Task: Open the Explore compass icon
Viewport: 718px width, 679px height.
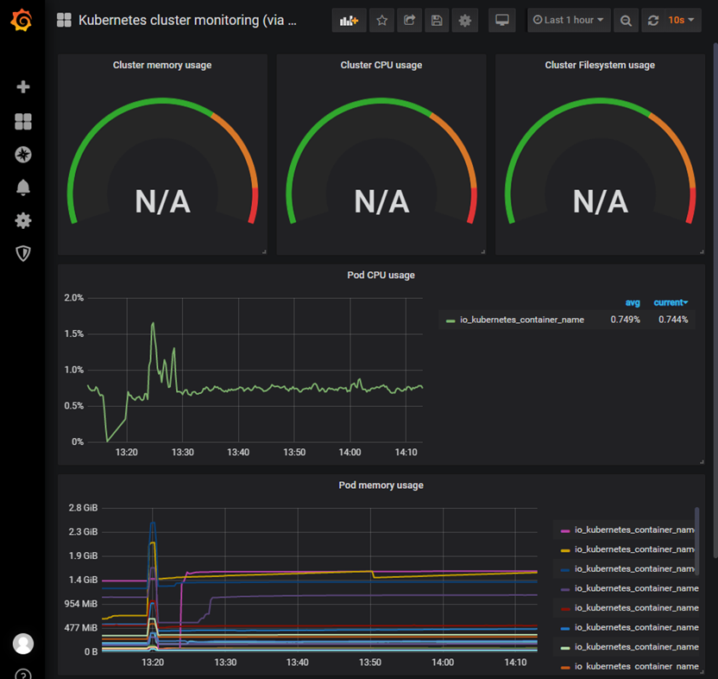Action: pyautogui.click(x=23, y=155)
